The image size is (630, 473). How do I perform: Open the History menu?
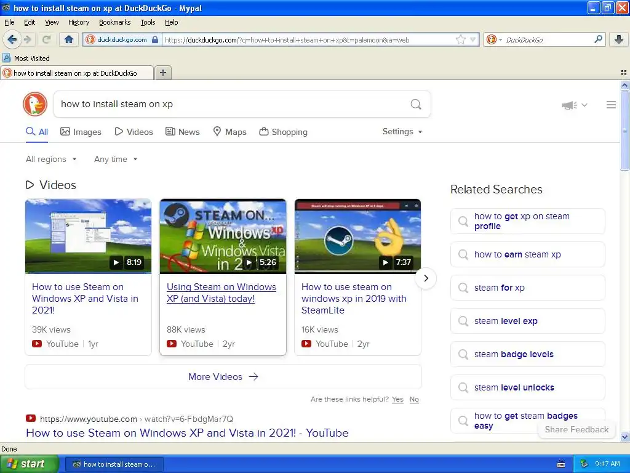78,22
